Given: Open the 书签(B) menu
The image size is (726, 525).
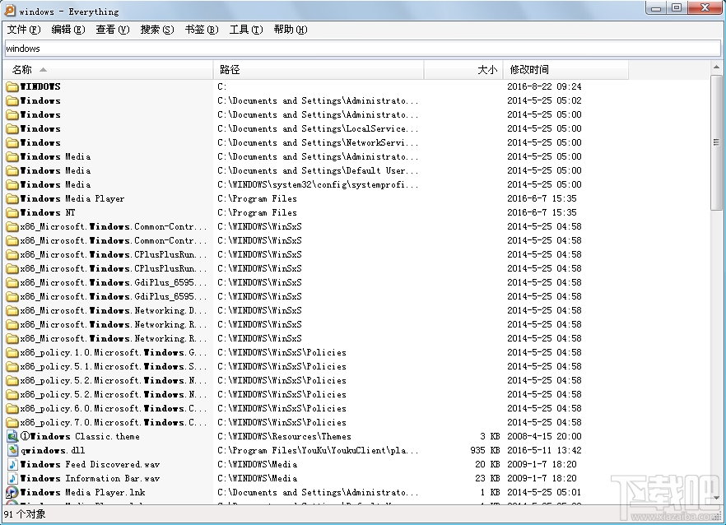Looking at the screenshot, I should click(x=202, y=30).
